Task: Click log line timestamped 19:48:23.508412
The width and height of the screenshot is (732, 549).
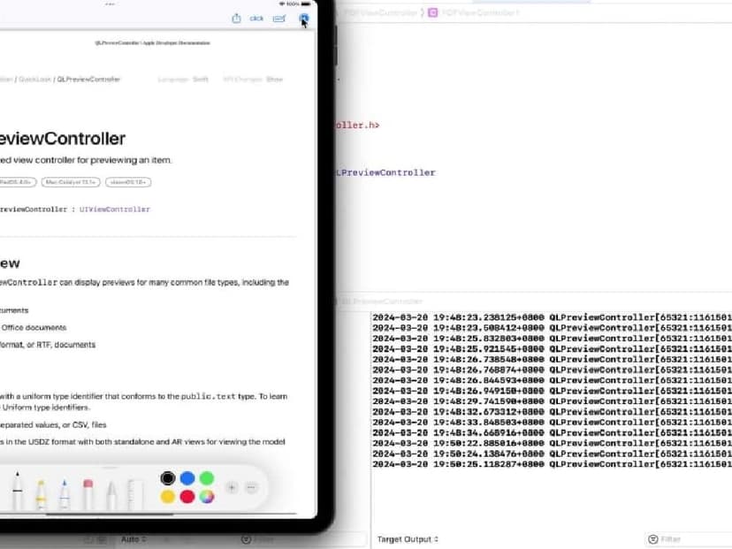Action: (552, 328)
